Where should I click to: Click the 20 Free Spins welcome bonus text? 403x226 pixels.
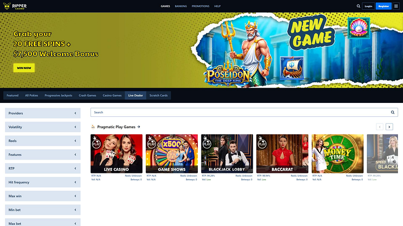tap(56, 44)
